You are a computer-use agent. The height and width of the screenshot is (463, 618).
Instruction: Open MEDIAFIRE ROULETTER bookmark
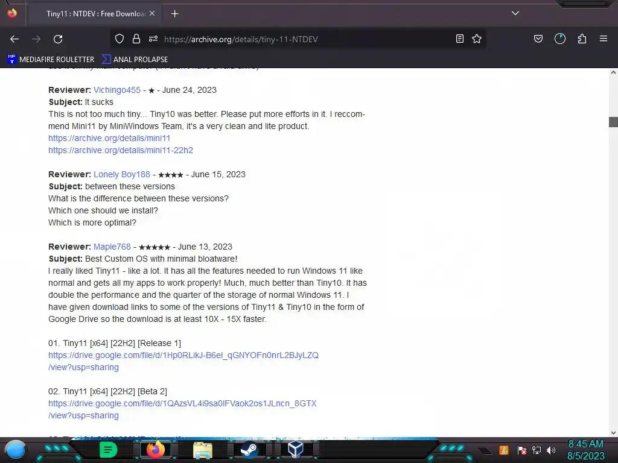[51, 60]
